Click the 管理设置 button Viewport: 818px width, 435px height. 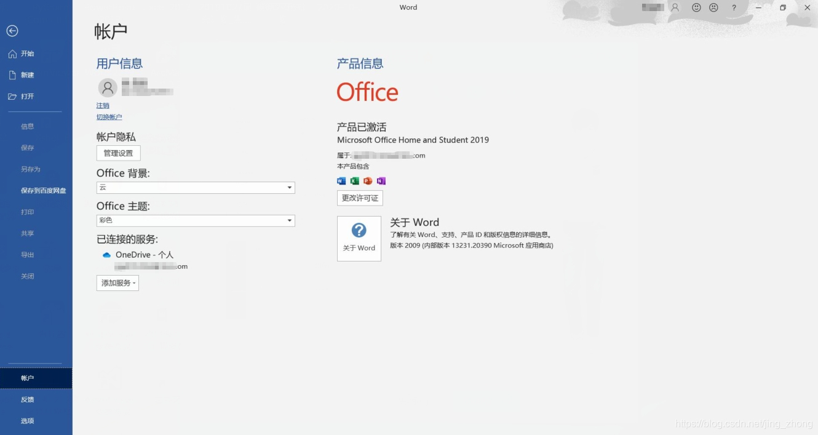coord(119,153)
